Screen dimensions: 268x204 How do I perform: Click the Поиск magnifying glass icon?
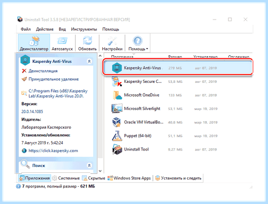(x=25, y=164)
